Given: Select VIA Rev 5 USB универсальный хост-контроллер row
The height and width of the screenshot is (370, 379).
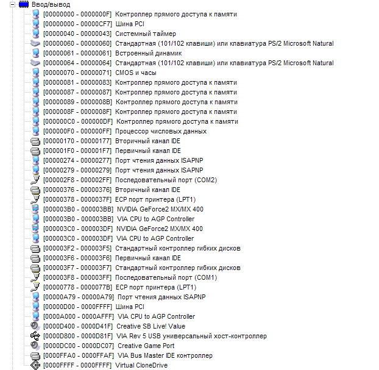Looking at the screenshot, I should pos(155,336).
